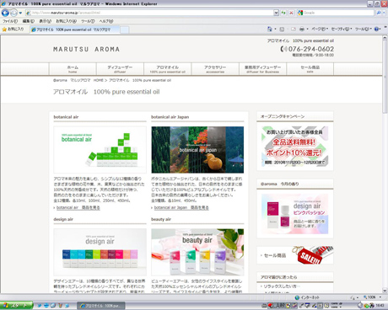Click the Print icon in command bar

point(302,29)
